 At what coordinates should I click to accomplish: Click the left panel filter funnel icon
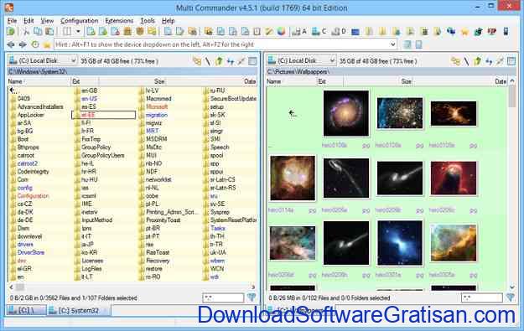tap(252, 297)
